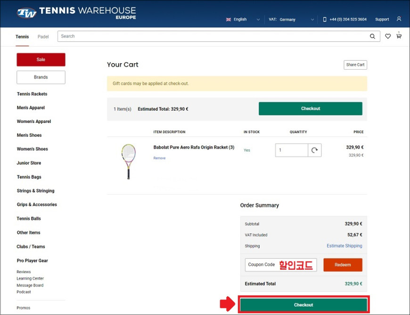
Task: Open the VAT Germany country dropdown
Action: (291, 19)
